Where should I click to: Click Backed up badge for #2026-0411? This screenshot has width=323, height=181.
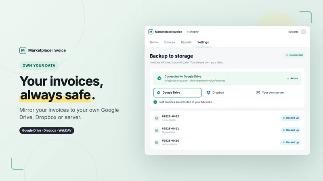tap(291, 130)
